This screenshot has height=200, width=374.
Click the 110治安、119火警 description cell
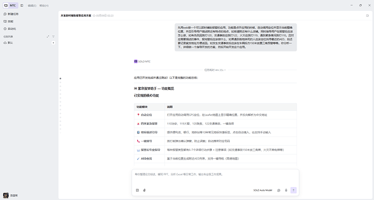click(x=231, y=124)
